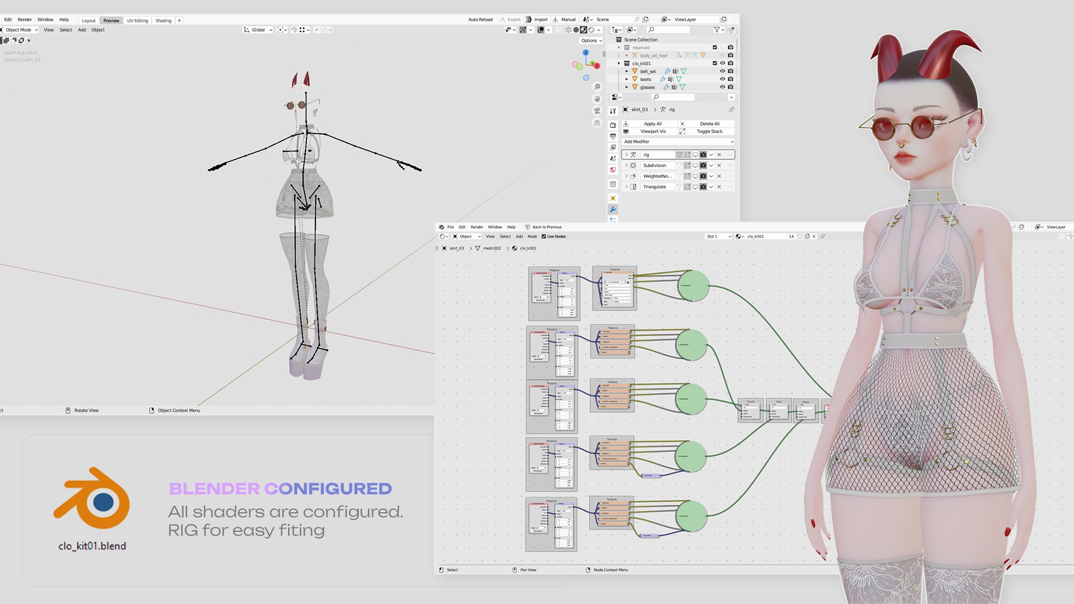This screenshot has width=1074, height=604.
Task: Open the Render properties tab icon
Action: (x=613, y=125)
